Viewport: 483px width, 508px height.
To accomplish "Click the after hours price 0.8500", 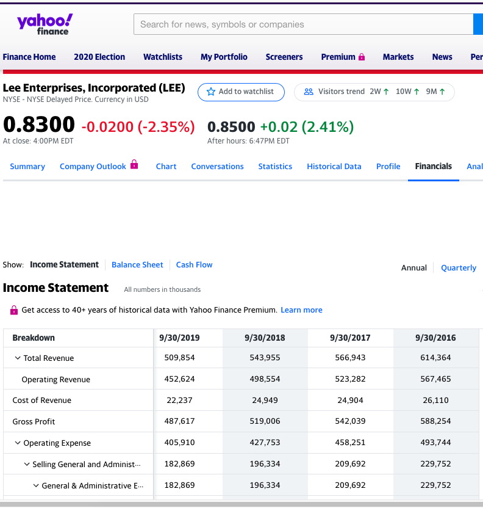I will (x=231, y=126).
